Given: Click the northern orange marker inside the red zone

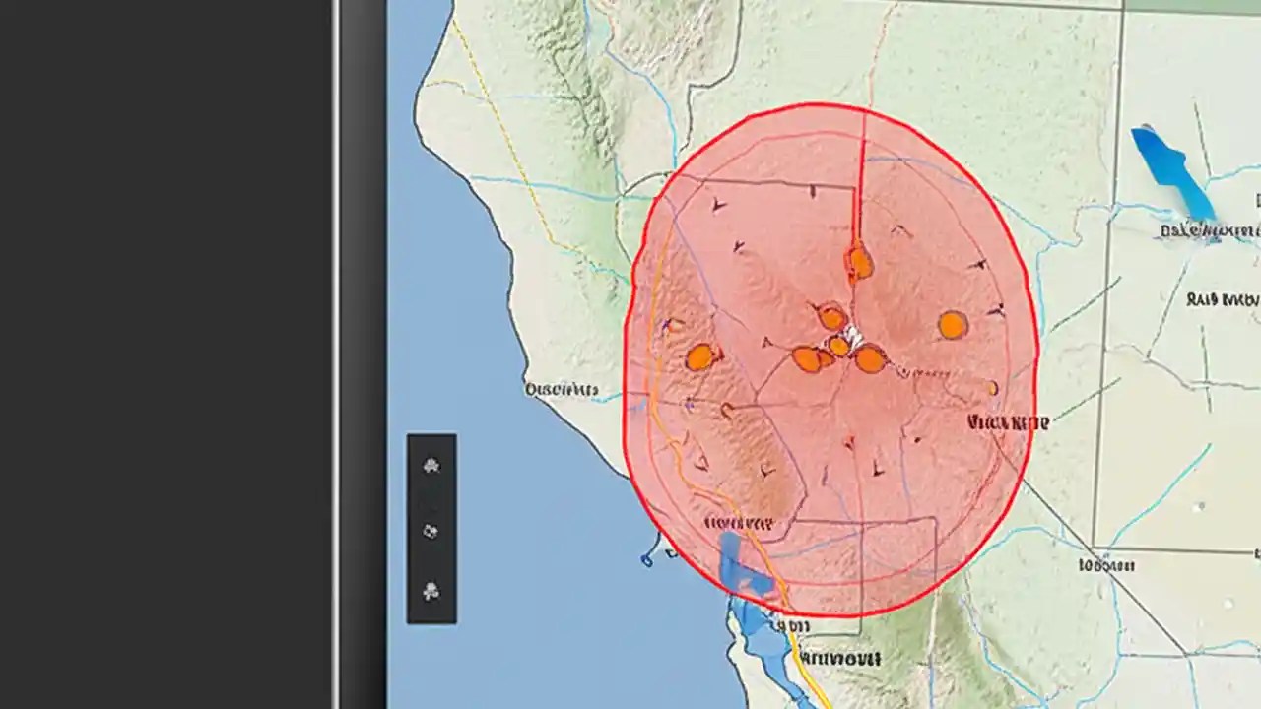Looking at the screenshot, I should click(x=859, y=262).
